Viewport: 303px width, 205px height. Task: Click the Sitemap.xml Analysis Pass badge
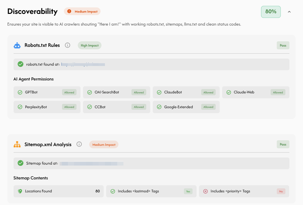pos(283,144)
